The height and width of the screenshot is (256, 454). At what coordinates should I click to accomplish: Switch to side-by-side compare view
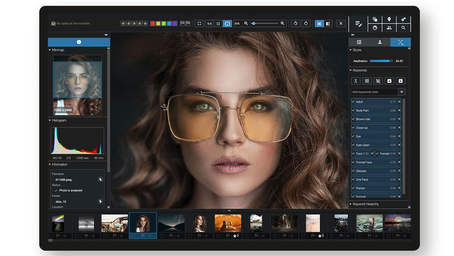[328, 23]
